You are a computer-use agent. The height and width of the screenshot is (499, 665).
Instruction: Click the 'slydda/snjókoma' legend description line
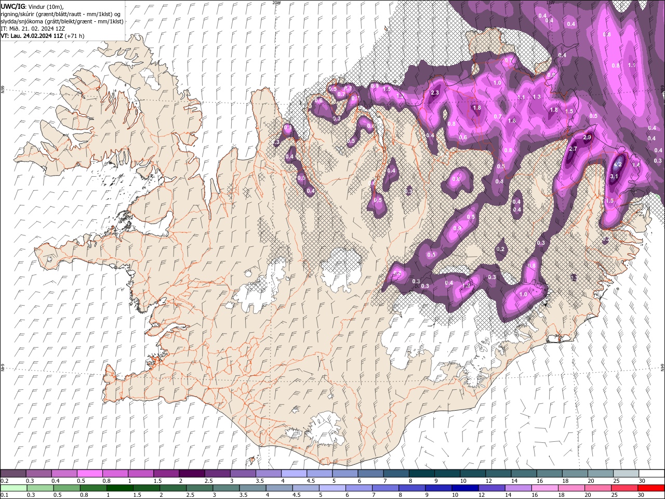[62, 21]
